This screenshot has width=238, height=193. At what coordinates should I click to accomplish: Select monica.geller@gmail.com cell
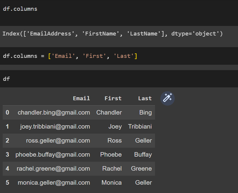click(x=54, y=183)
